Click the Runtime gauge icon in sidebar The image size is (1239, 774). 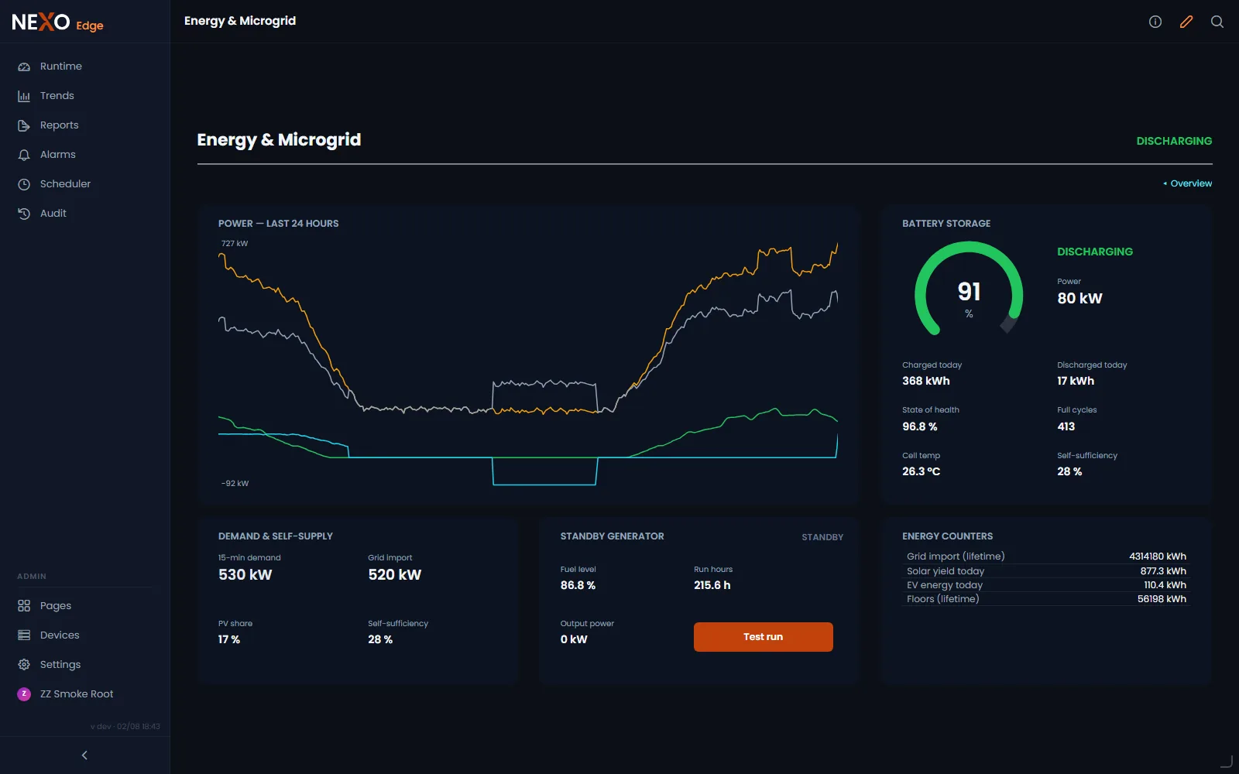click(x=24, y=67)
